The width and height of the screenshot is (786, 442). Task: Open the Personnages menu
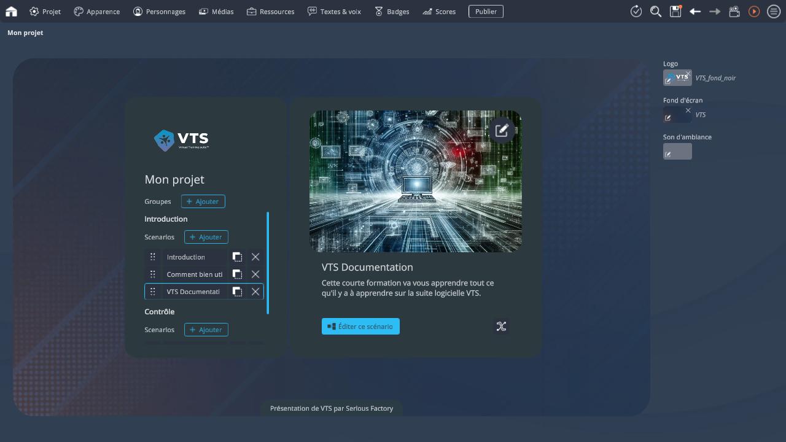159,12
